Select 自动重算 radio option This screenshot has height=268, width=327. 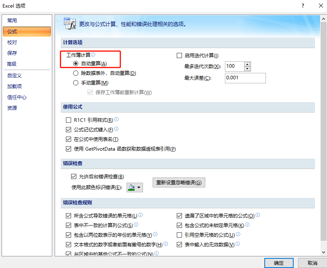pyautogui.click(x=76, y=63)
